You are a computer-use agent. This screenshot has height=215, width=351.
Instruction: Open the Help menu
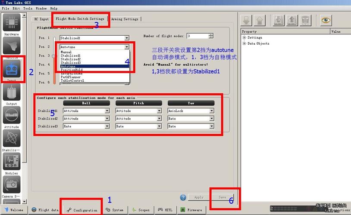(x=54, y=8)
